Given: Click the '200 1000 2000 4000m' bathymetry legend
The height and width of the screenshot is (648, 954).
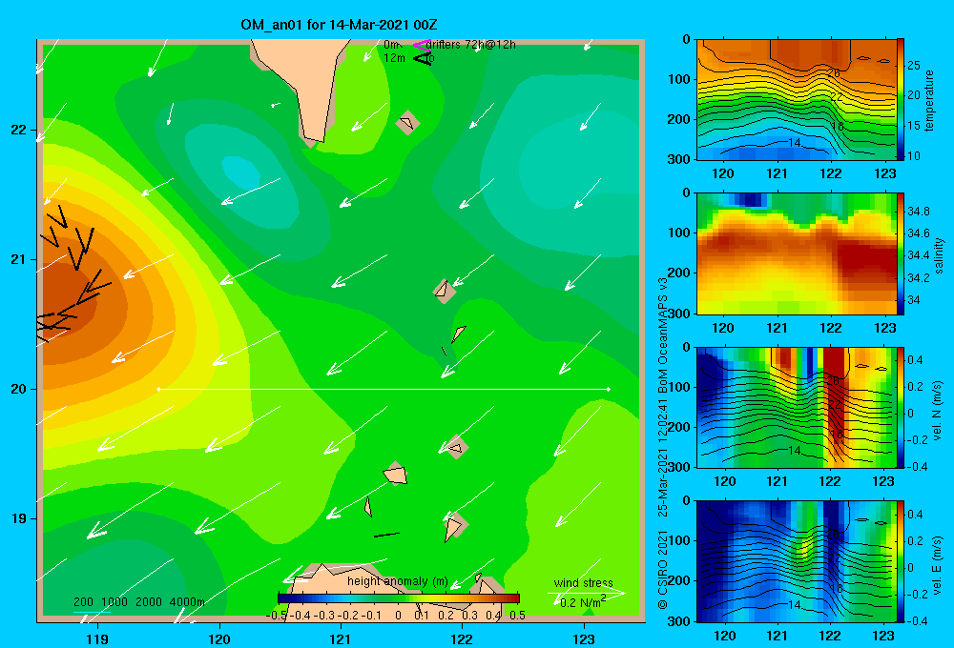Looking at the screenshot, I should click(139, 602).
